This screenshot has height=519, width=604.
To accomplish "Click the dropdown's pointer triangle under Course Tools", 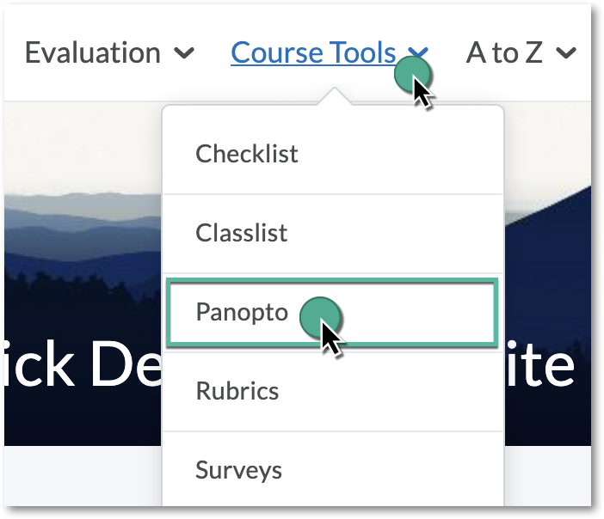I will tap(334, 97).
